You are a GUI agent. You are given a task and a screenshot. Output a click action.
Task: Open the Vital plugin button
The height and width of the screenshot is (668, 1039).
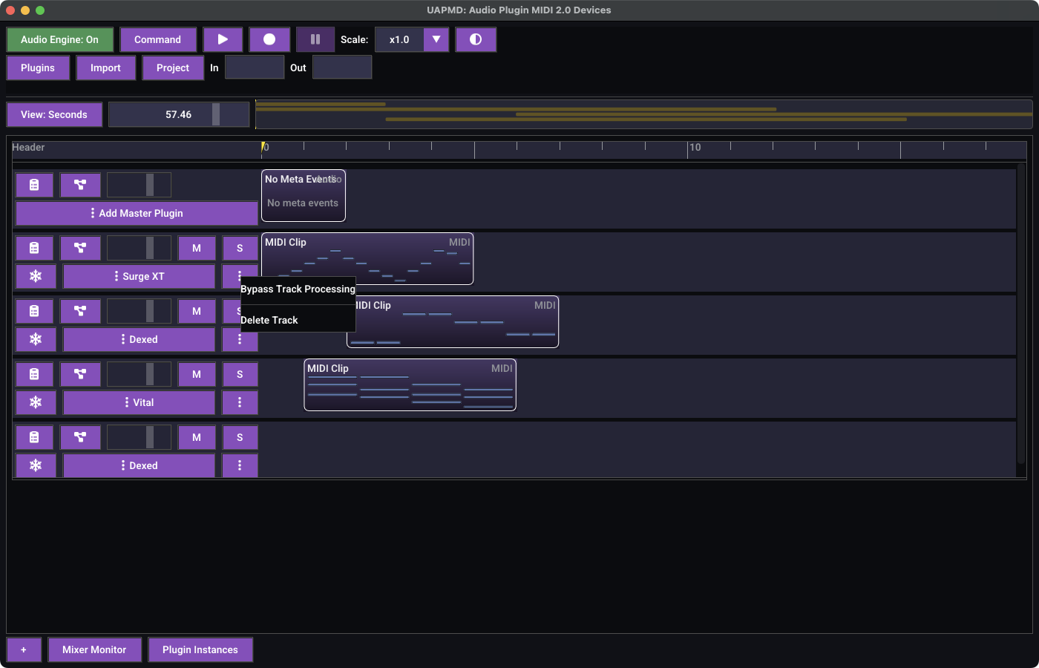(x=139, y=402)
